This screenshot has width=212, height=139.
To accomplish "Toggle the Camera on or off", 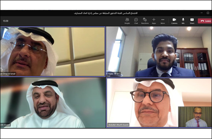I will 174,21.
